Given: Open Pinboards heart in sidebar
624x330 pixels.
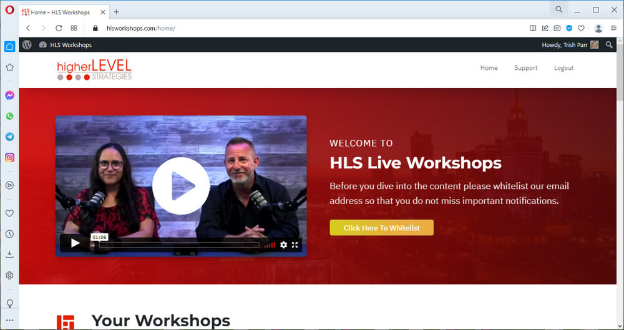Looking at the screenshot, I should pos(9,213).
